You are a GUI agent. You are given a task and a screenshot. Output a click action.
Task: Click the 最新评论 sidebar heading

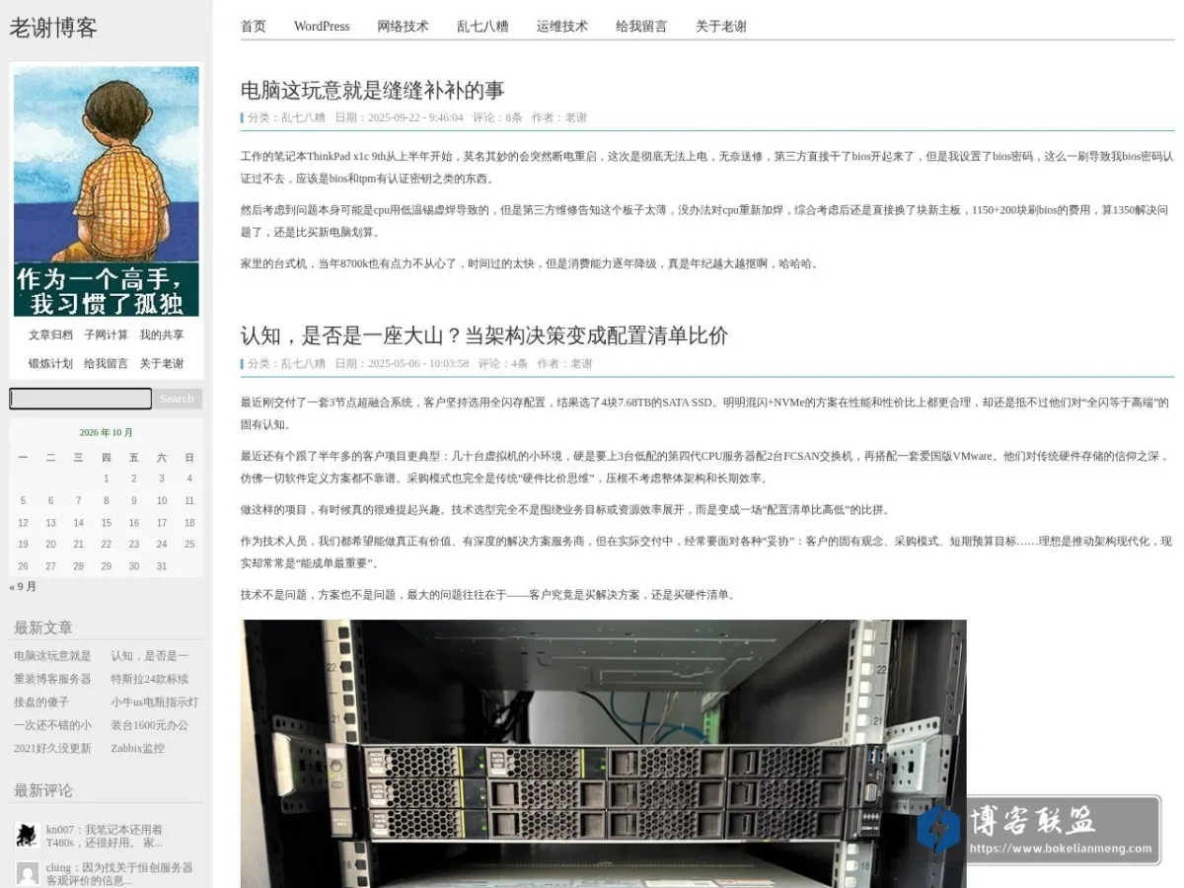pos(43,790)
